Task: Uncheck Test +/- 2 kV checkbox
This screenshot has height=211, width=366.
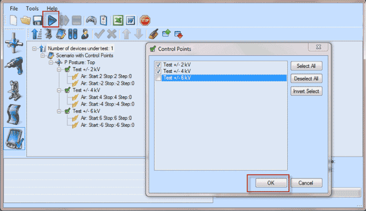Action: 158,65
